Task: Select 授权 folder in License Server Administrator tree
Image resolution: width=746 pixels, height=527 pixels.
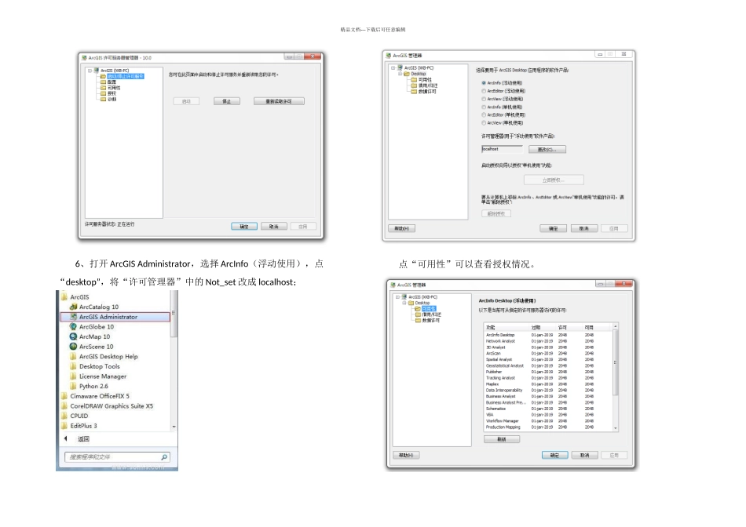Action: tap(108, 93)
